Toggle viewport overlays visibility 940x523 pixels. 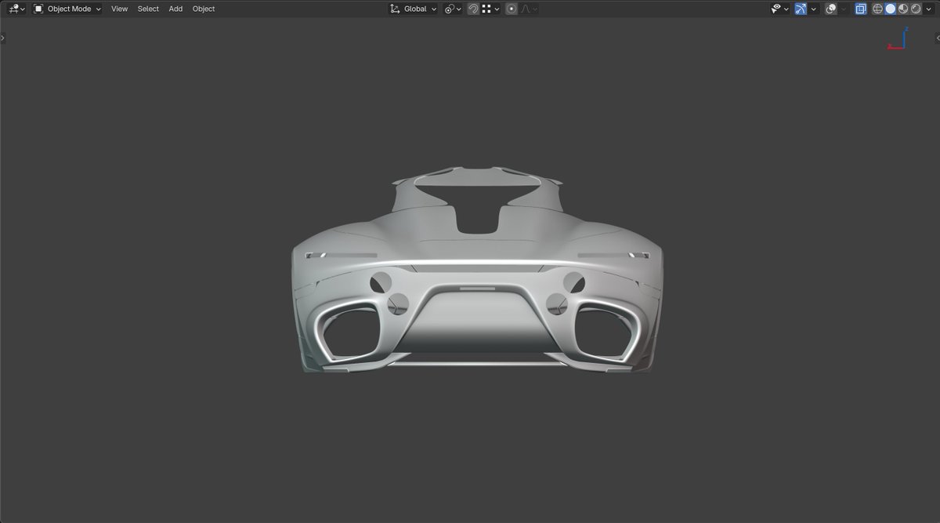point(830,9)
